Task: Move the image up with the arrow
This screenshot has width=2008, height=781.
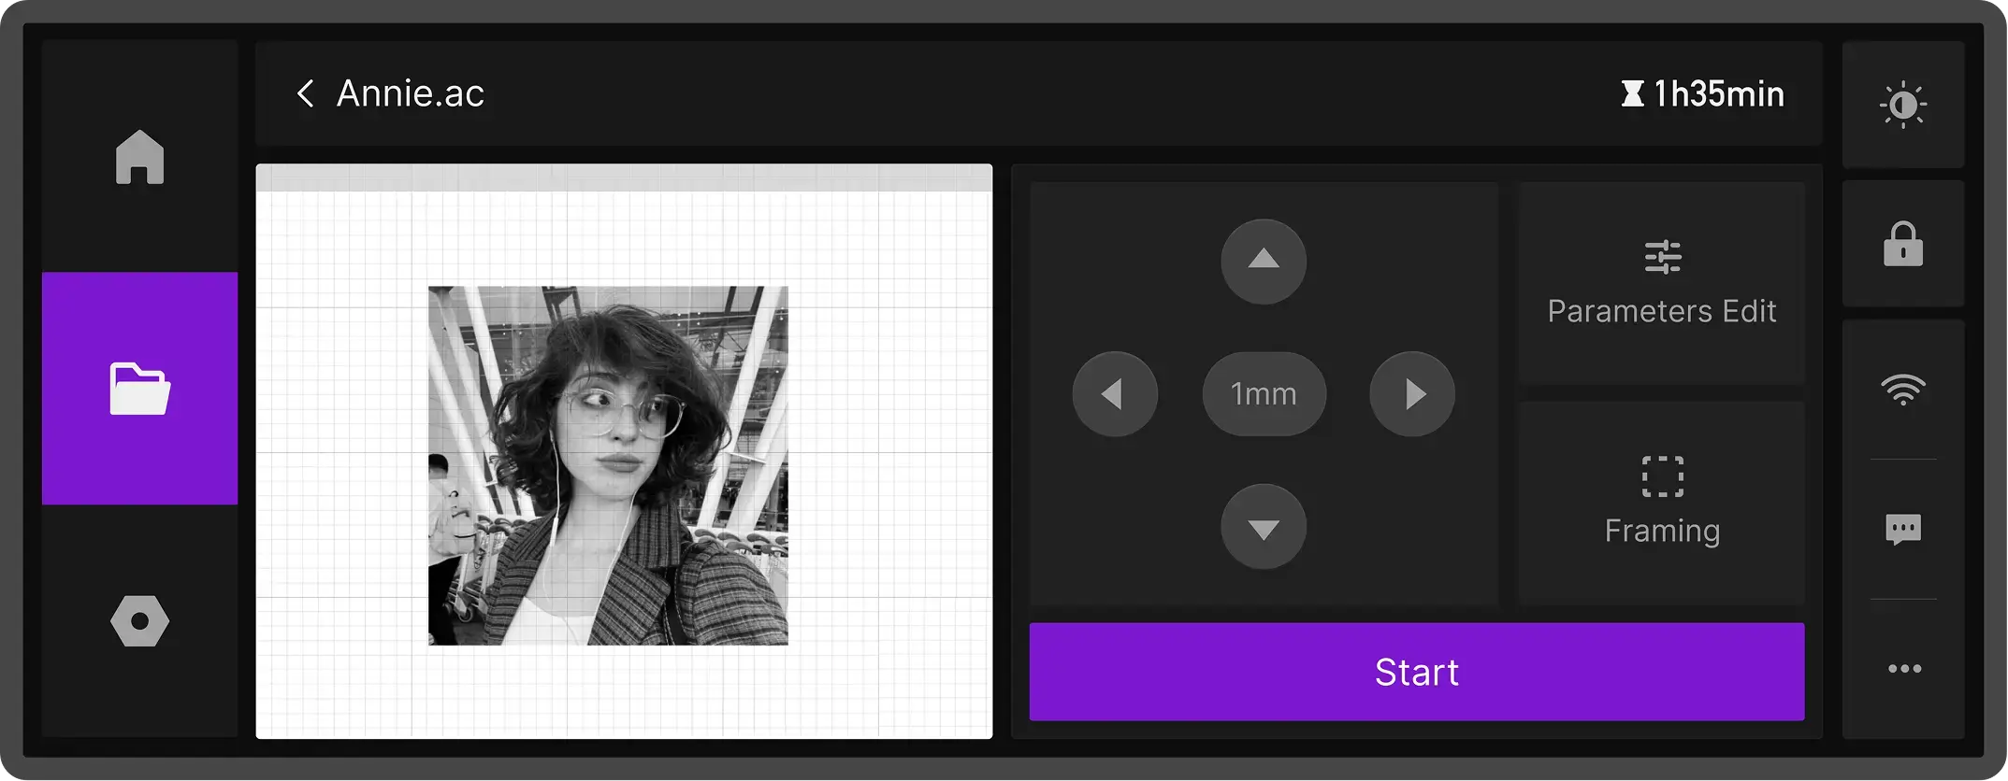Action: coord(1264,262)
